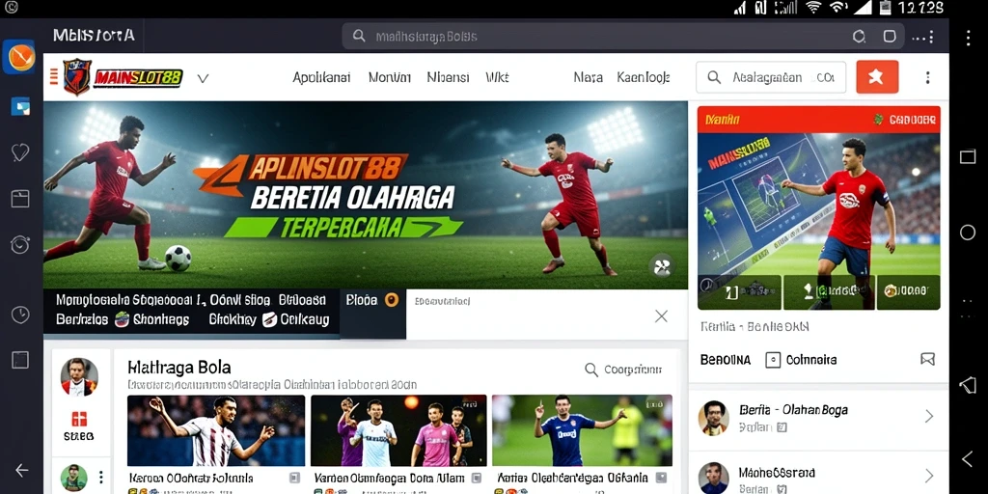
Task: Open the Nibensi menu item
Action: (x=448, y=77)
